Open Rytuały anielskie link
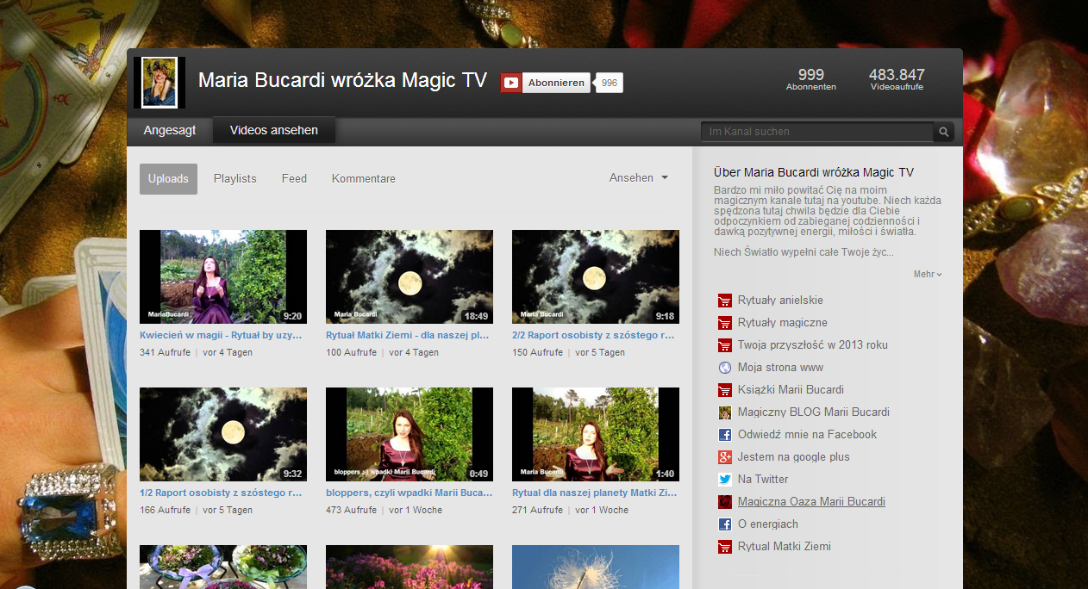The width and height of the screenshot is (1088, 589). point(780,301)
